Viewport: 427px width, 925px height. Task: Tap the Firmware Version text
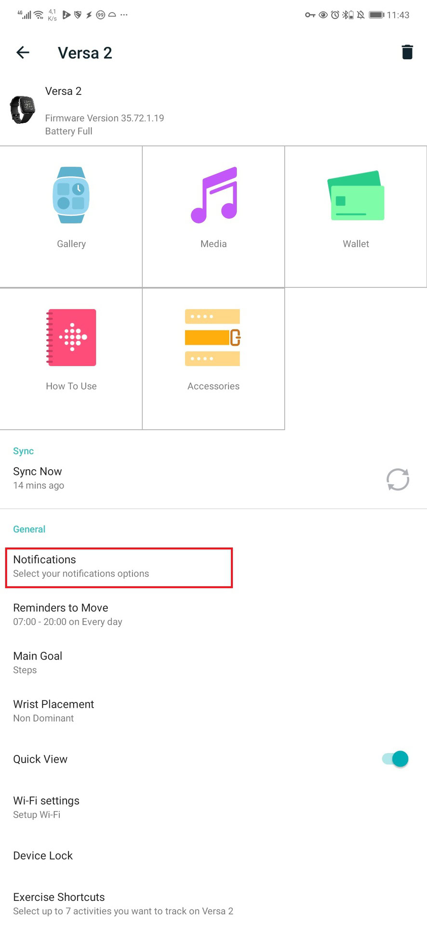[x=105, y=118]
